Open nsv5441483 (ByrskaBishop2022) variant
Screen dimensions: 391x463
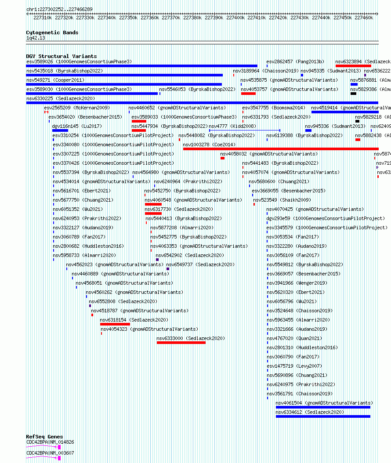pos(280,163)
